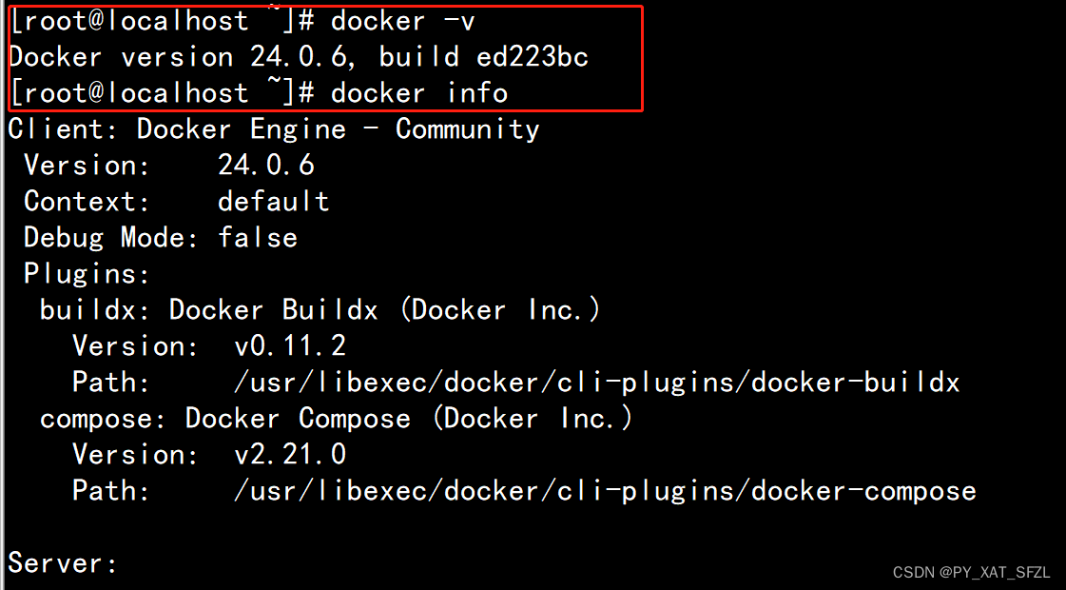The height and width of the screenshot is (590, 1066).
Task: Click the Debug Mode value "false"
Action: 258,238
